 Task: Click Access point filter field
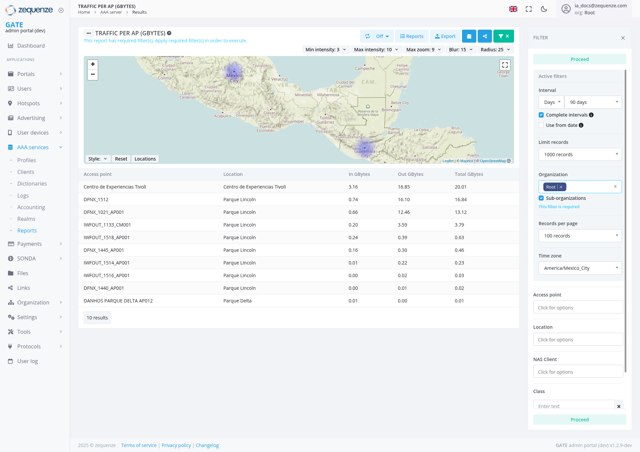coord(578,307)
